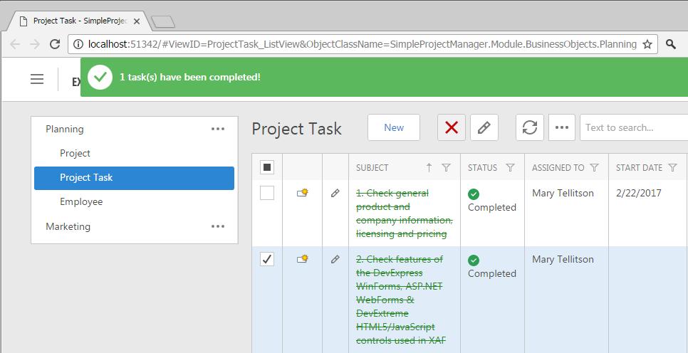This screenshot has height=353, width=688.
Task: Select Project Task in navigation
Action: [135, 178]
